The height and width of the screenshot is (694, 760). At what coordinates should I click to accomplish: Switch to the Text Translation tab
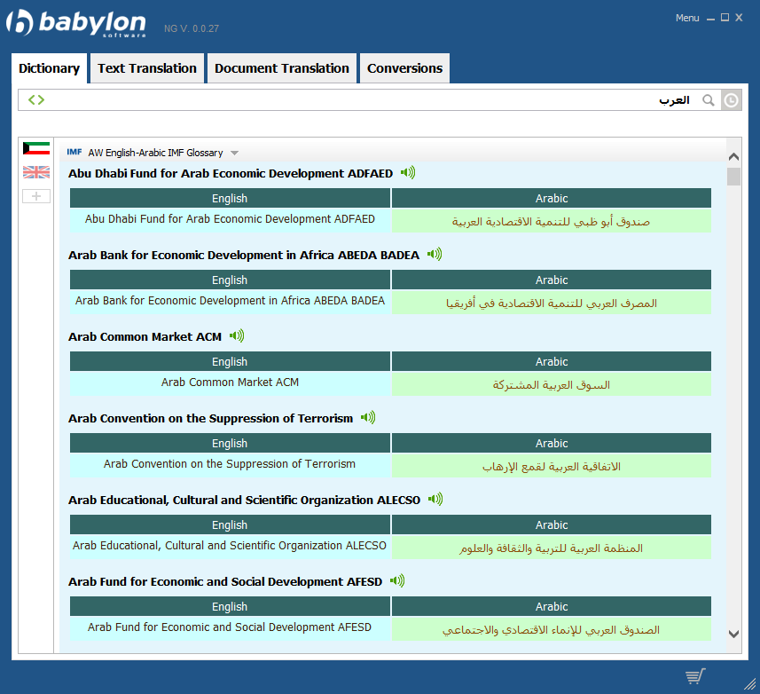[x=147, y=68]
